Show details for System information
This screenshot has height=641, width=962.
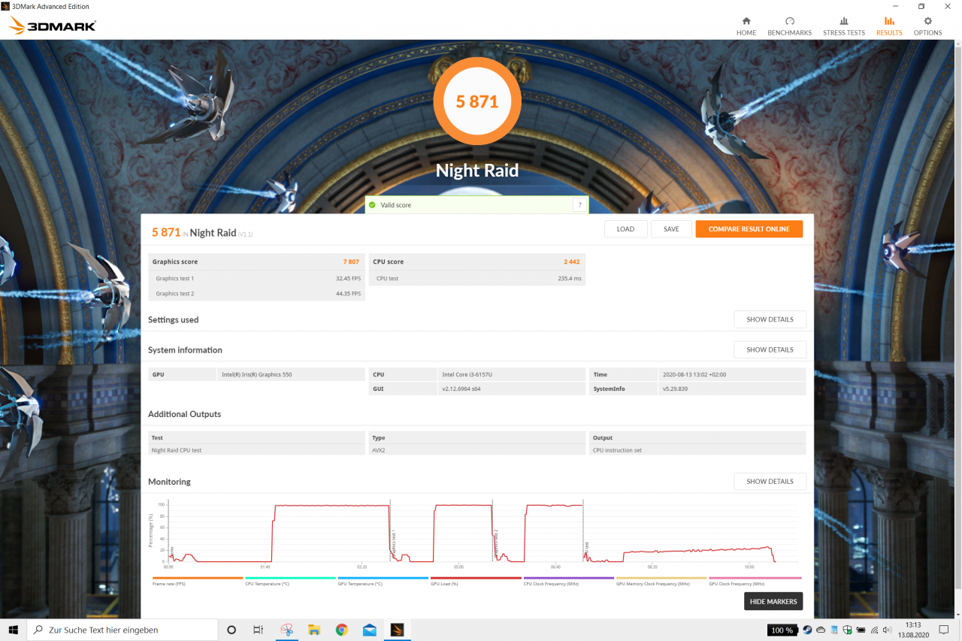(x=770, y=349)
